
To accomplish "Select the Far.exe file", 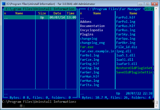I will click(87, 47).
